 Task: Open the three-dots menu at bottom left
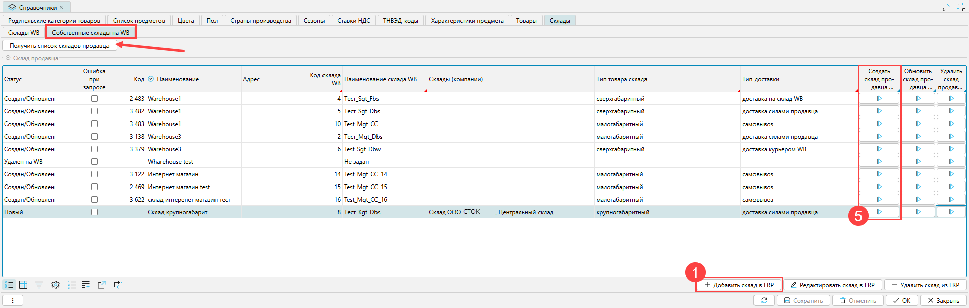point(13,300)
